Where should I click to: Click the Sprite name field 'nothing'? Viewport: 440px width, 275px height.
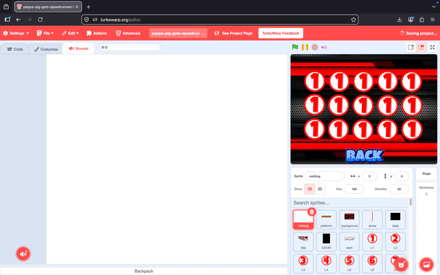tap(325, 176)
